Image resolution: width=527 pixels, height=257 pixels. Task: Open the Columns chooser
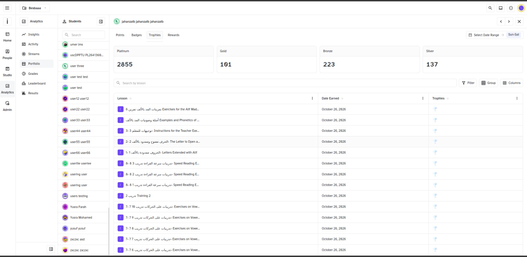pos(512,83)
